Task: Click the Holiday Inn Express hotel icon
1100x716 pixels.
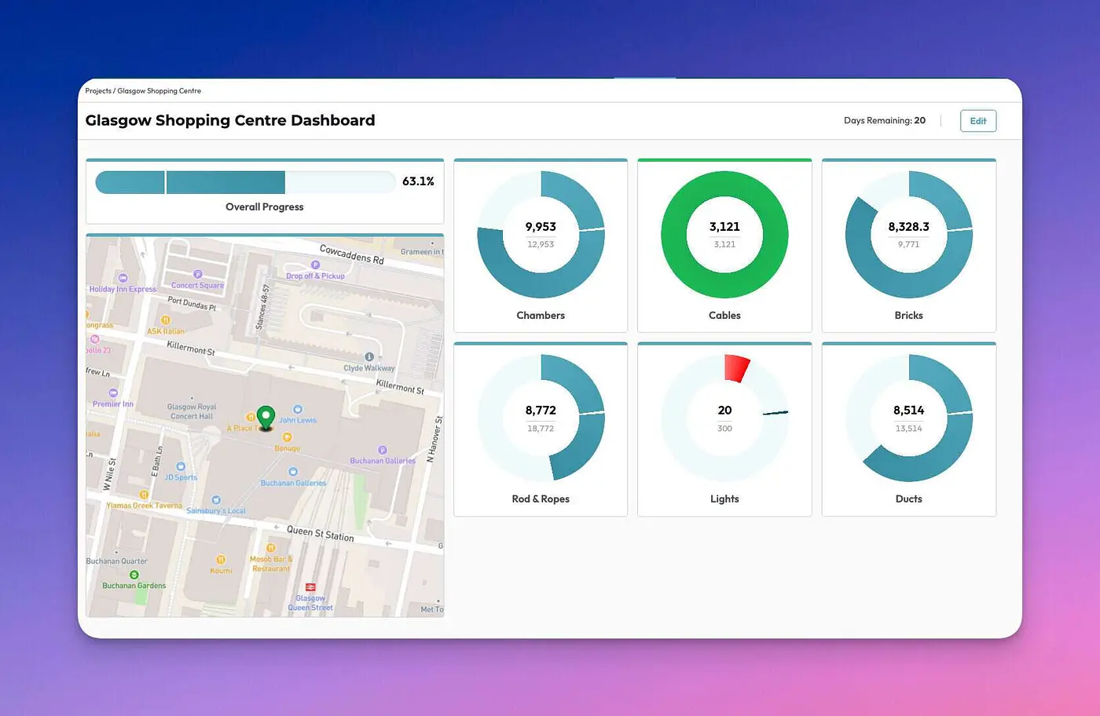Action: (122, 278)
